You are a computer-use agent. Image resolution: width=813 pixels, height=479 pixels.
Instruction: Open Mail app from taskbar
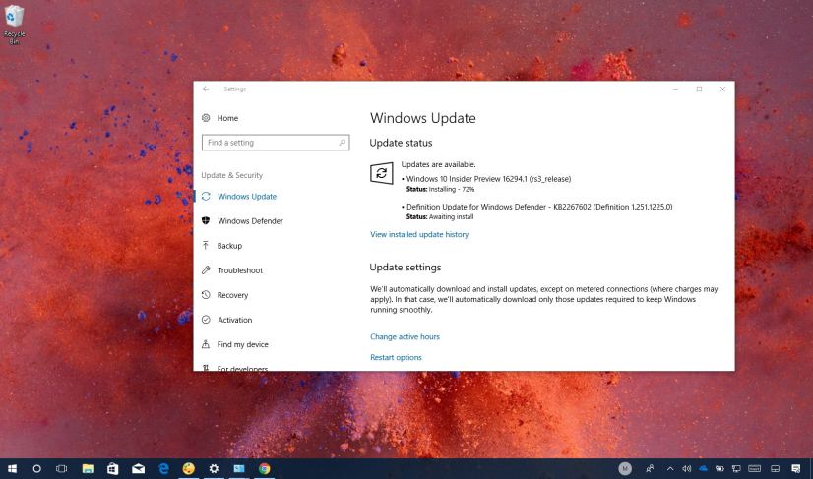coord(138,468)
